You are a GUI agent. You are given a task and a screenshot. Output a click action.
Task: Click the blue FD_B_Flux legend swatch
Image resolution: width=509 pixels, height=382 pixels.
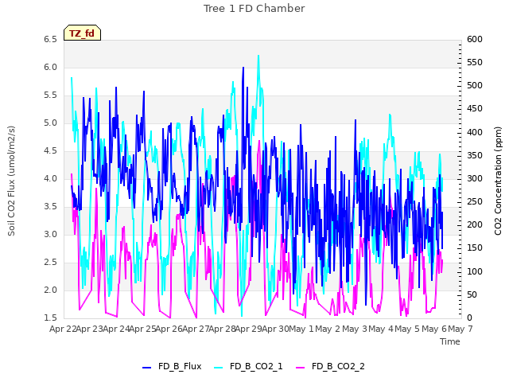pos(146,368)
